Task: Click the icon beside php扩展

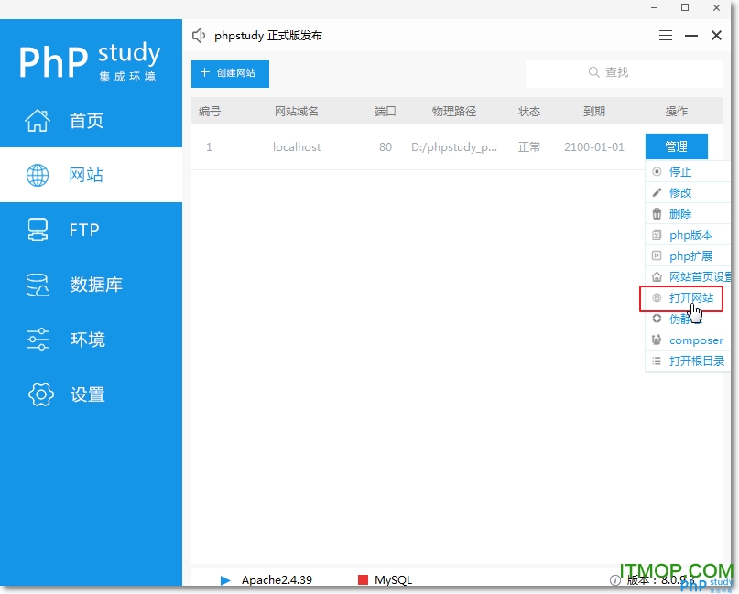Action: [657, 255]
